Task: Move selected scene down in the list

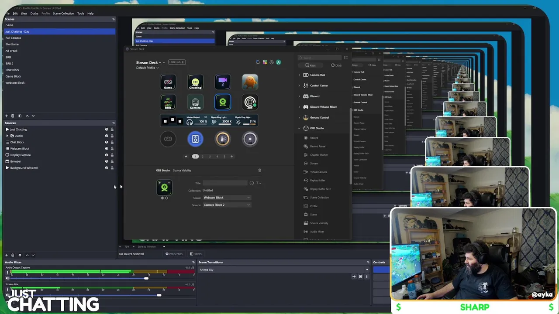Action: coord(33,116)
